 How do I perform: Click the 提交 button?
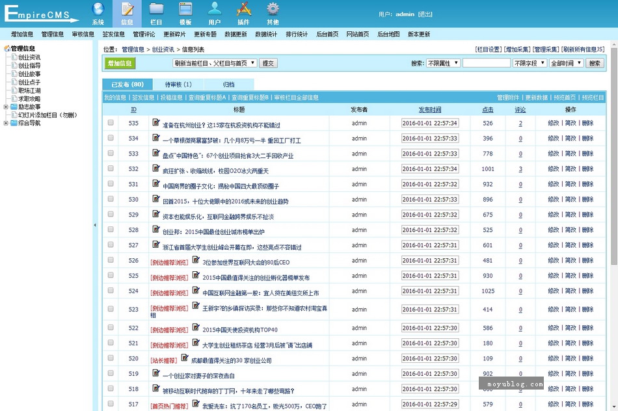coord(268,63)
